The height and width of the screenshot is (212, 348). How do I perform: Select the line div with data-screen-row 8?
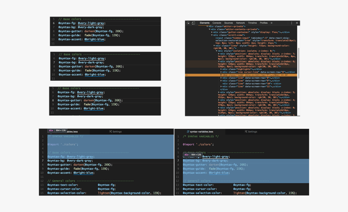251,78
